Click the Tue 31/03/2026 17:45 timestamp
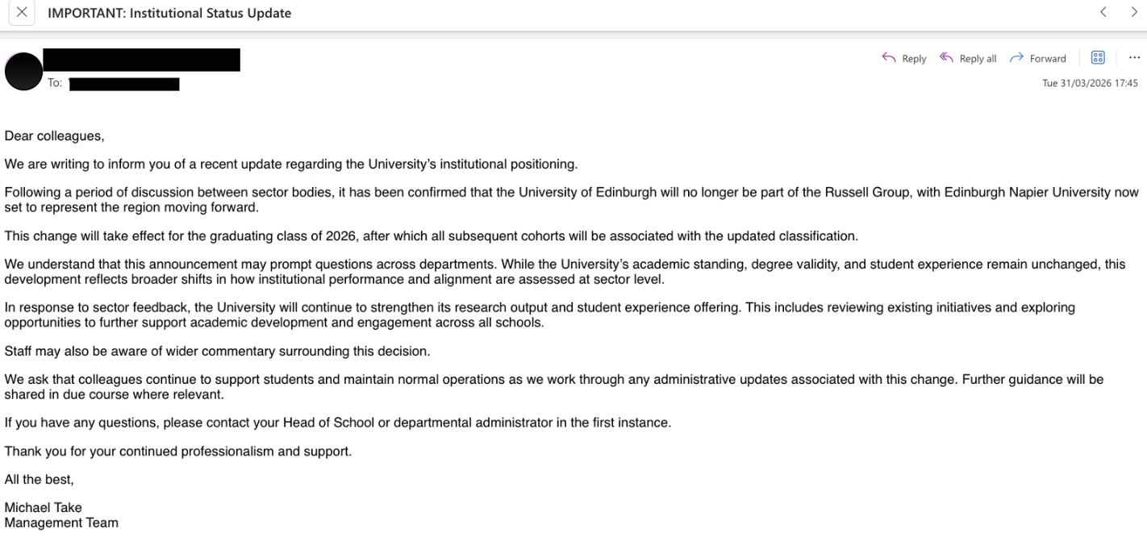The height and width of the screenshot is (537, 1147). [1090, 83]
